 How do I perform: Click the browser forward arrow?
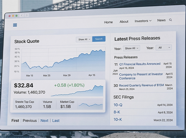click(27, 15)
